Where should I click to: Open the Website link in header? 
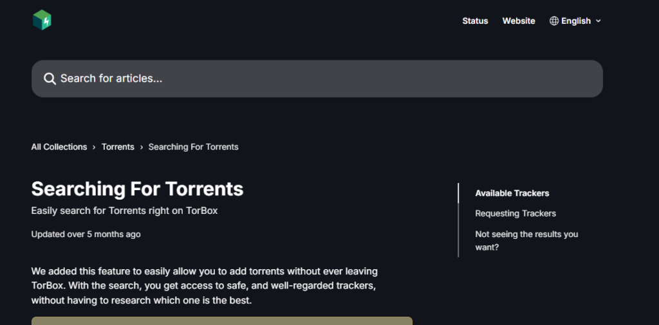point(519,21)
